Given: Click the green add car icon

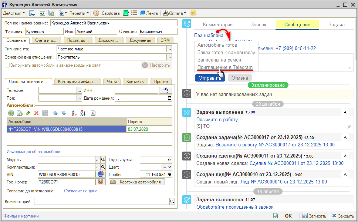Looking at the screenshot, I should pyautogui.click(x=11, y=113).
